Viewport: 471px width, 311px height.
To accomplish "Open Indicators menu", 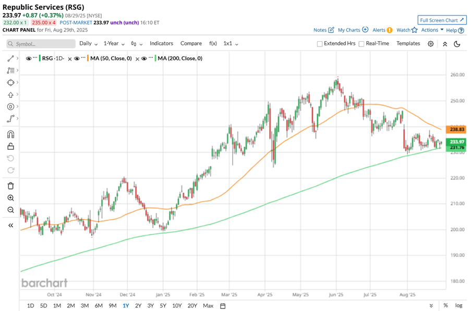I will click(x=161, y=43).
